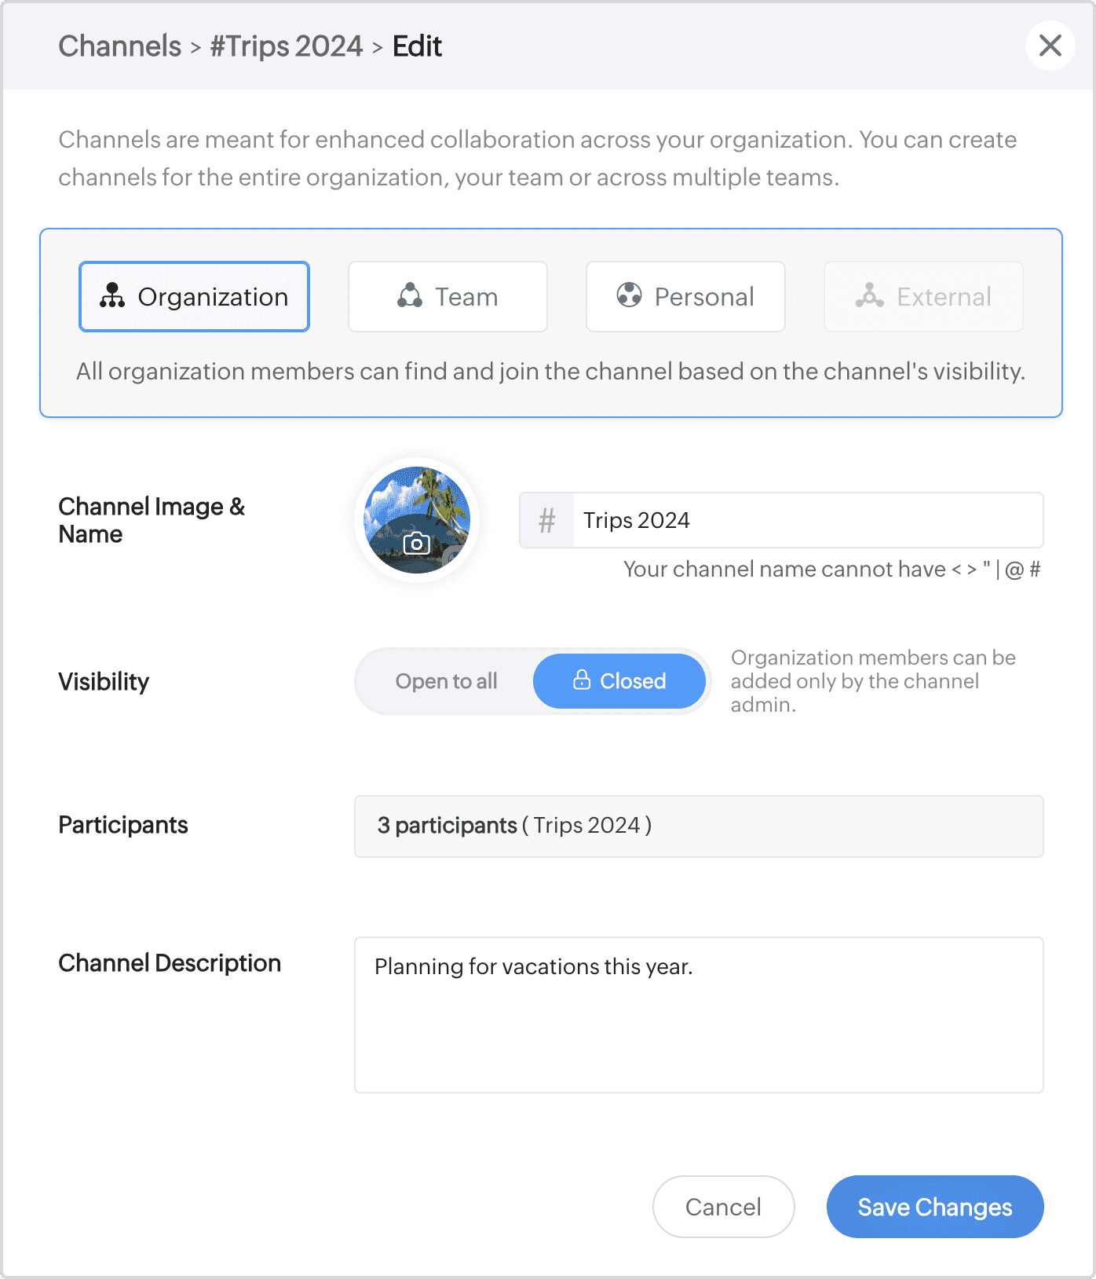Click the camera icon on channel image
The width and height of the screenshot is (1096, 1279).
(x=416, y=543)
